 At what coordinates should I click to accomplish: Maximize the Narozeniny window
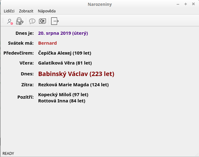[186, 4]
